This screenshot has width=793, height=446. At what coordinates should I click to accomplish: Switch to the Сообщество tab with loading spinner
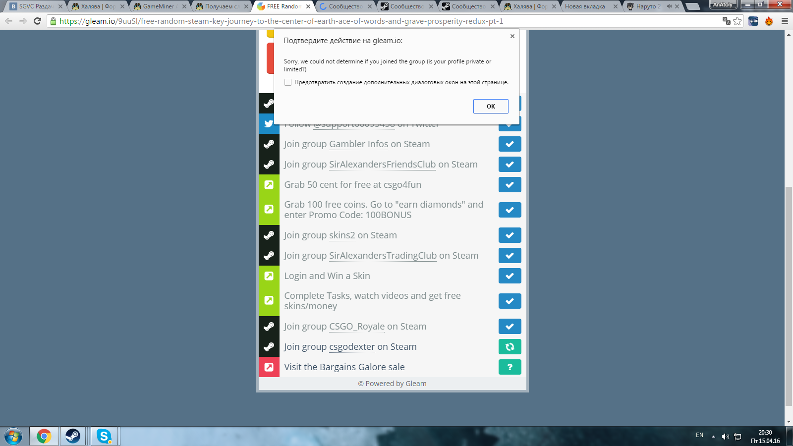pyautogui.click(x=345, y=6)
